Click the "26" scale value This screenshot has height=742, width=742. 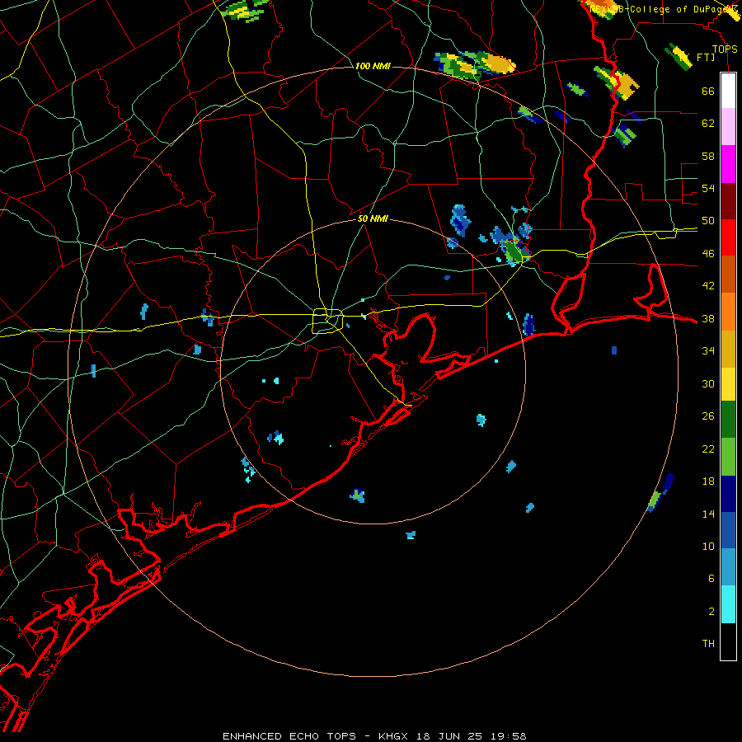(708, 416)
